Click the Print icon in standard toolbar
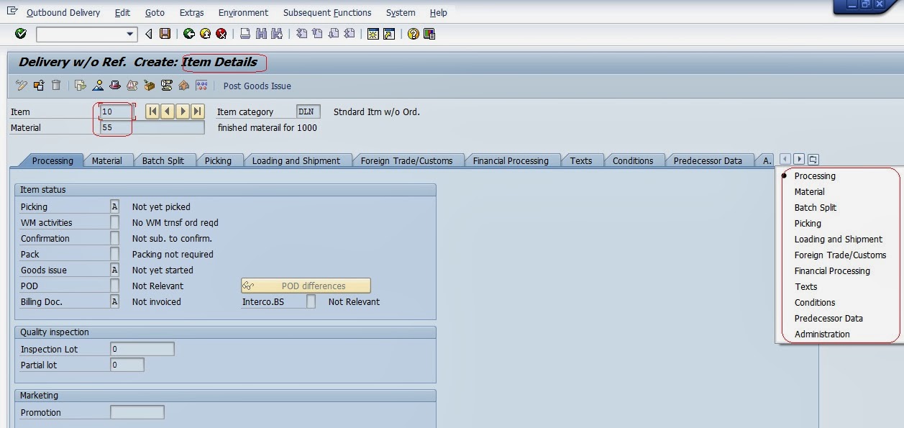The width and height of the screenshot is (904, 428). (x=245, y=34)
